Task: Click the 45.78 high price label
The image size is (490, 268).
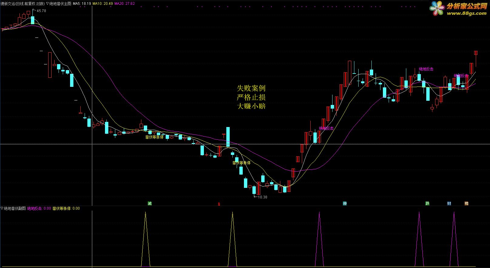Action: [41, 11]
